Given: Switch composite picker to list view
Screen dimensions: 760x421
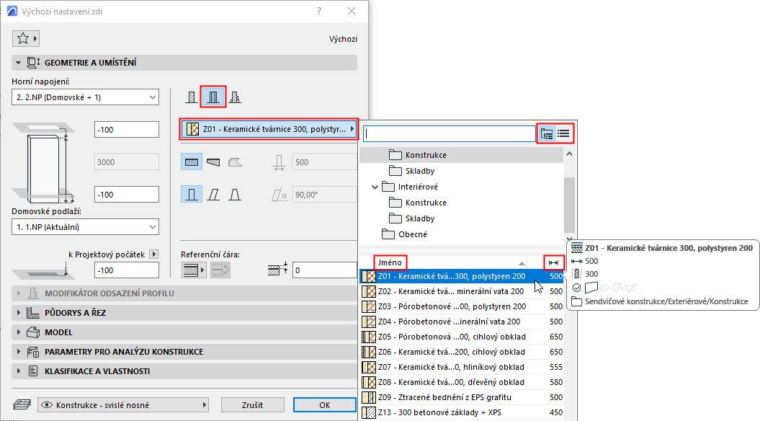Looking at the screenshot, I should tap(563, 133).
